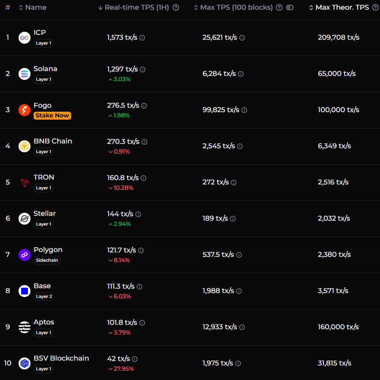
Task: Open the BNB Chain name link
Action: tap(53, 141)
